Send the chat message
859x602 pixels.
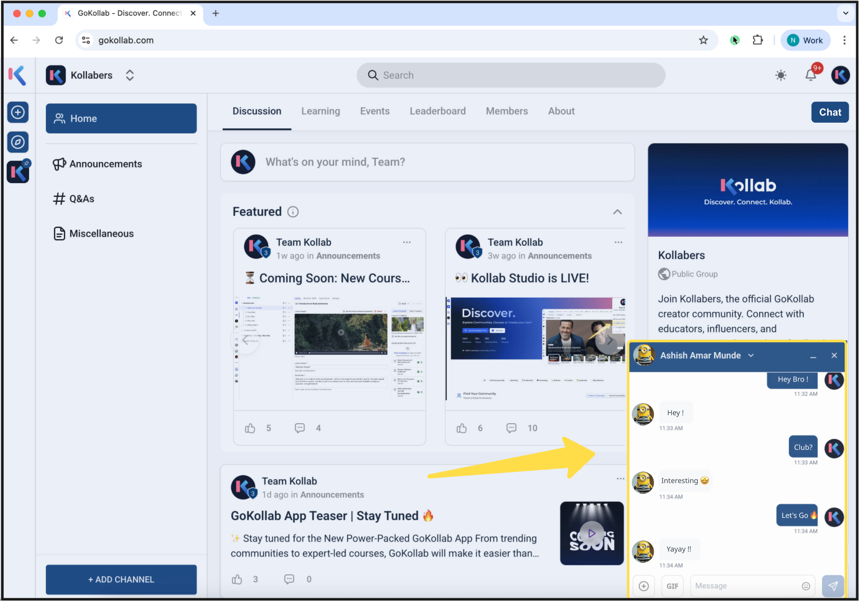[x=833, y=586]
